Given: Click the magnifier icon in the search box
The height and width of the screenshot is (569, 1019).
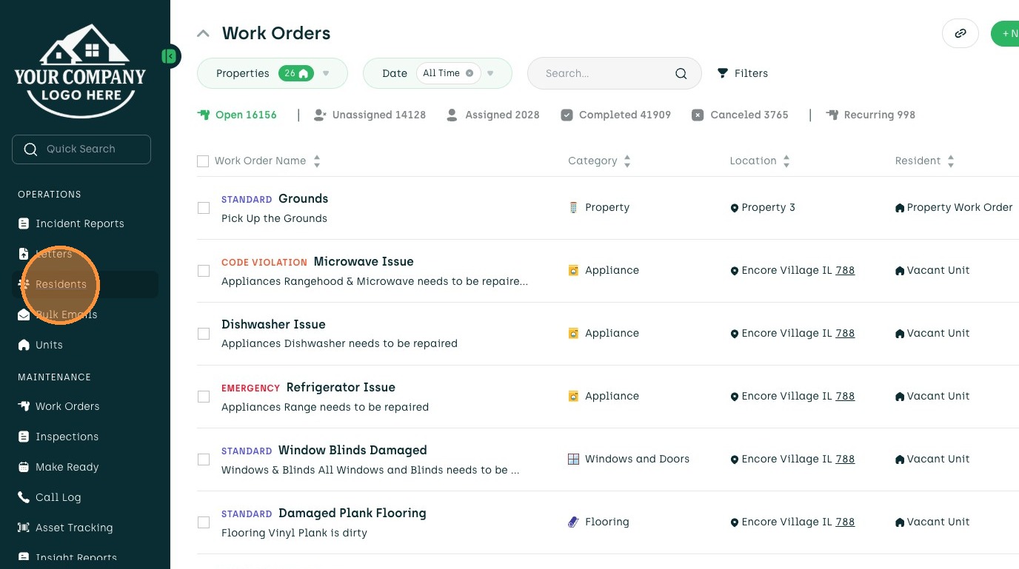Looking at the screenshot, I should 681,73.
